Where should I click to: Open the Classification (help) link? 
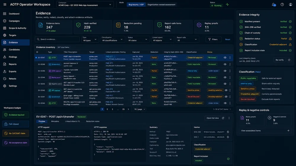[x=258, y=72]
